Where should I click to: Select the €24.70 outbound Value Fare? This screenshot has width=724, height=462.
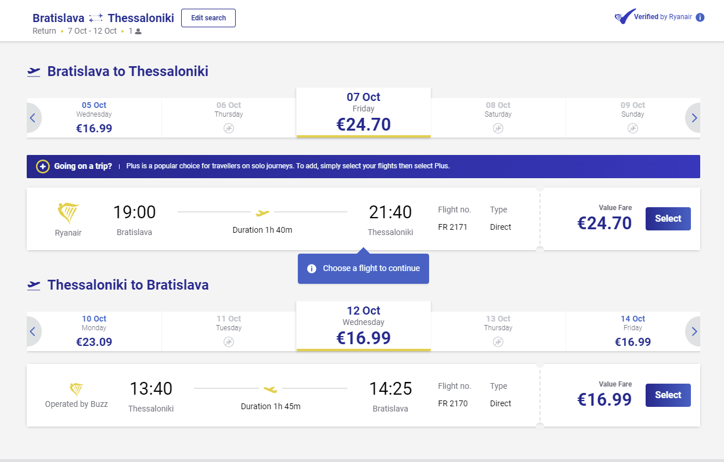[668, 219]
